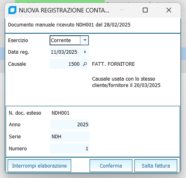This screenshot has width=186, height=178.
Task: Open the Causale lookup magnifier icon
Action: coord(85,64)
